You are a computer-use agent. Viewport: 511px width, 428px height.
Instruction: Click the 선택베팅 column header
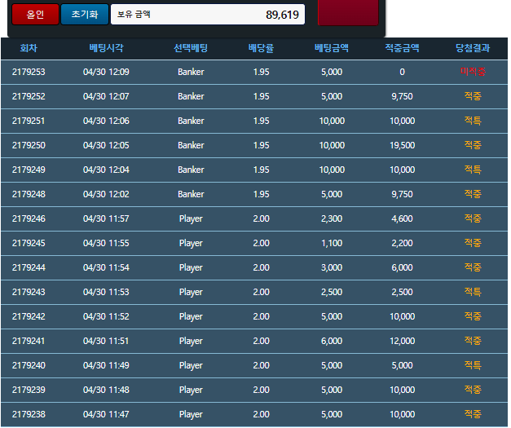(x=191, y=48)
